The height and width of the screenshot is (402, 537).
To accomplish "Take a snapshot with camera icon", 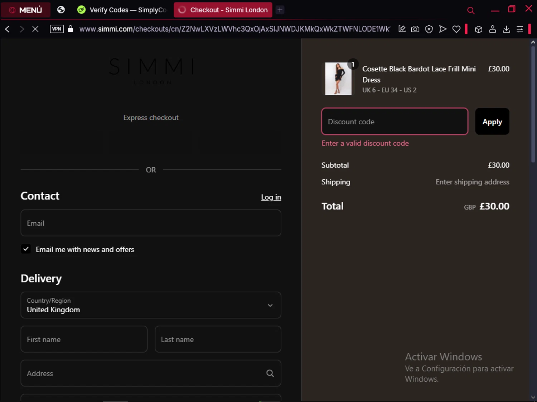I will click(415, 29).
